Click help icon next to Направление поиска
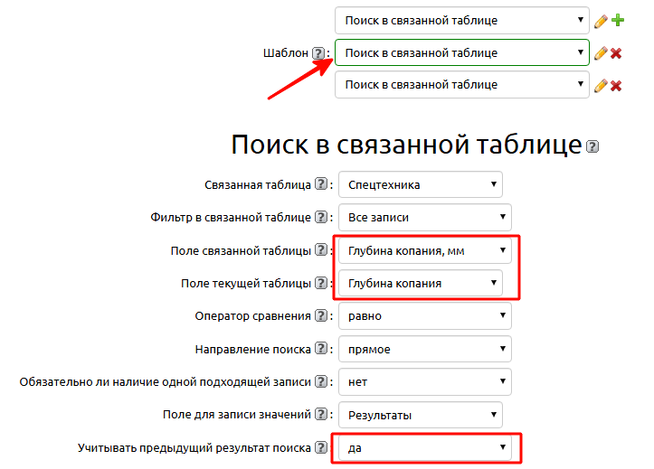This screenshot has width=654, height=469. pyautogui.click(x=320, y=349)
